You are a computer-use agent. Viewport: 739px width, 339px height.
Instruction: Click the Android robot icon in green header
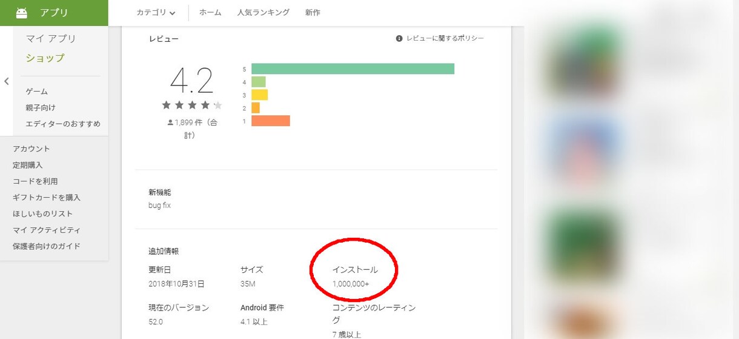(x=22, y=13)
